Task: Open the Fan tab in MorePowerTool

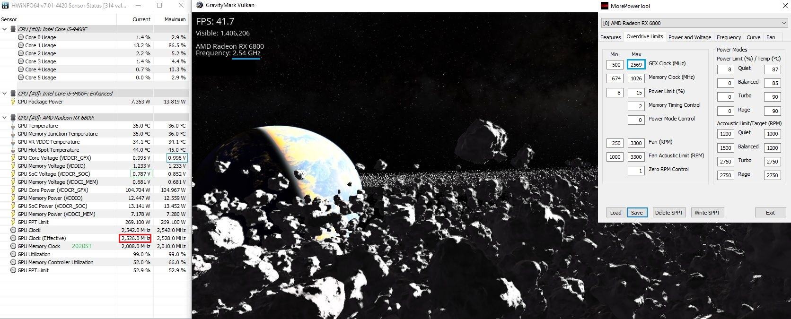Action: 771,37
